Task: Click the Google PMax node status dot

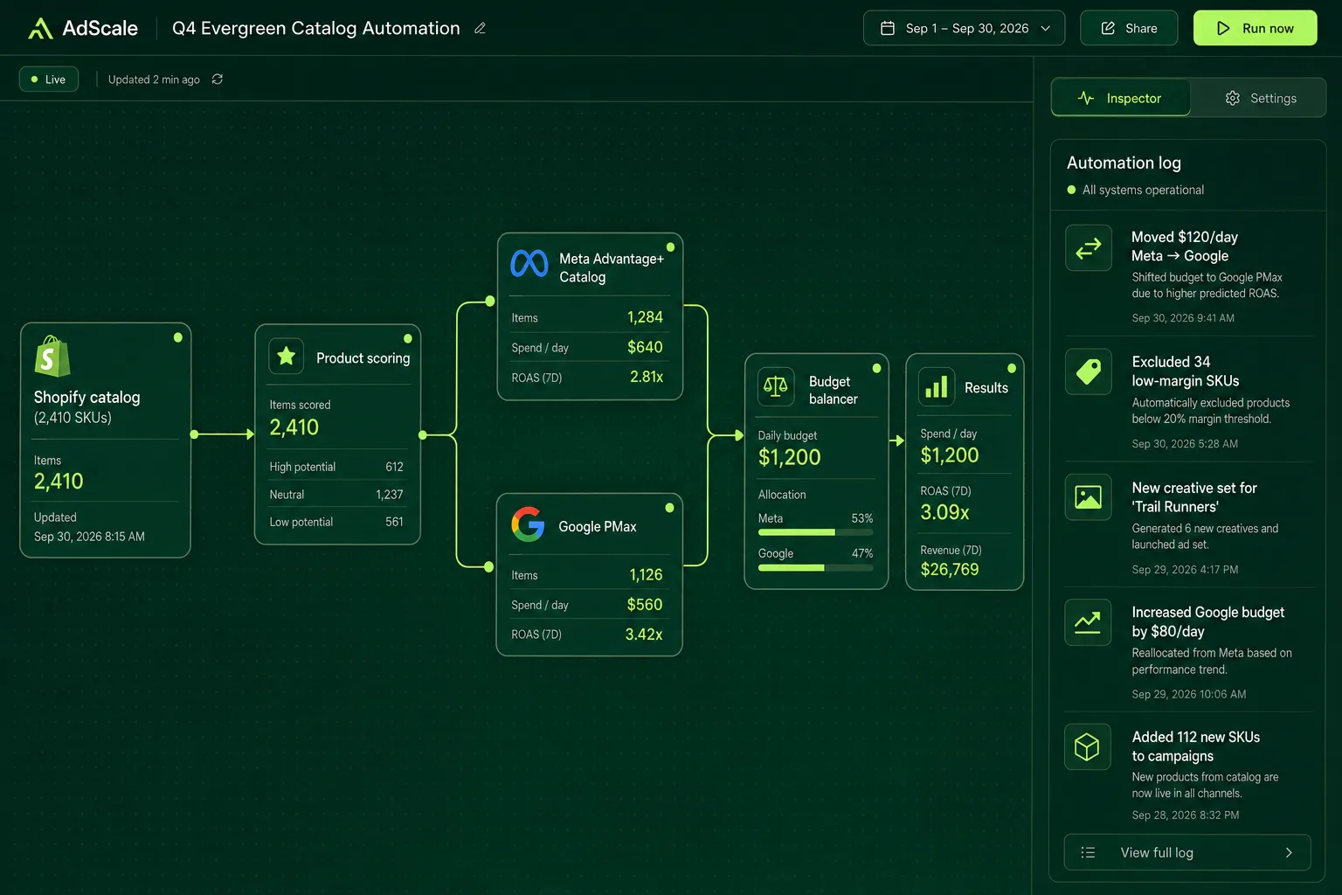Action: coord(669,508)
